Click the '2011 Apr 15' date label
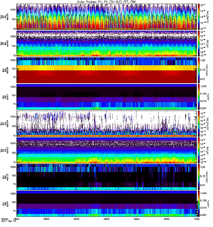The height and width of the screenshot is (227, 213). [x=9, y=221]
